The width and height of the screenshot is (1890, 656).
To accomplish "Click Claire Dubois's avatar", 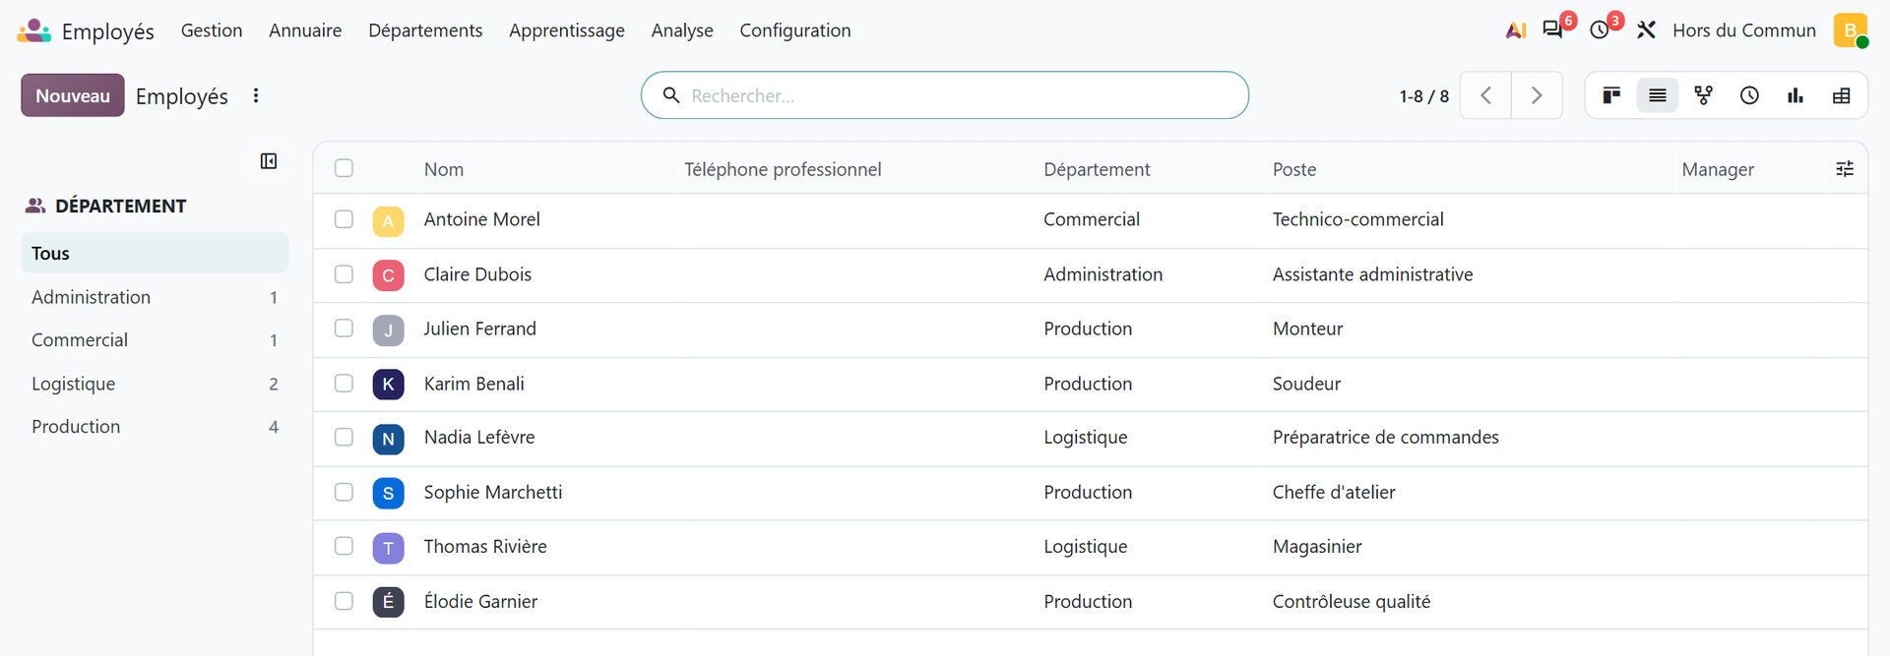I will pos(388,275).
